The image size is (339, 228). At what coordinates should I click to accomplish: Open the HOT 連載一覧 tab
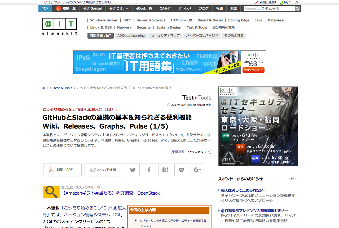[66, 8]
